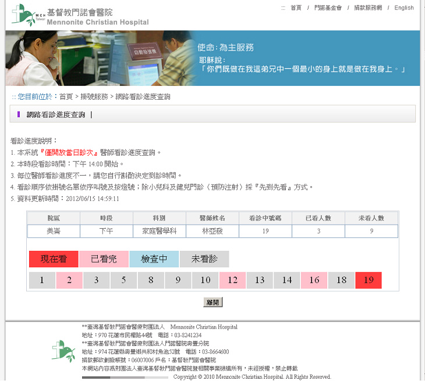Click the 下午 table cell
The width and height of the screenshot is (425, 381).
[106, 231]
